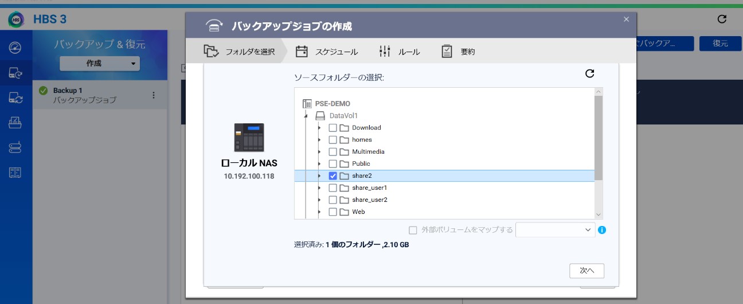Open the Storage Spaces sidebar icon
This screenshot has height=304, width=743.
point(15,148)
